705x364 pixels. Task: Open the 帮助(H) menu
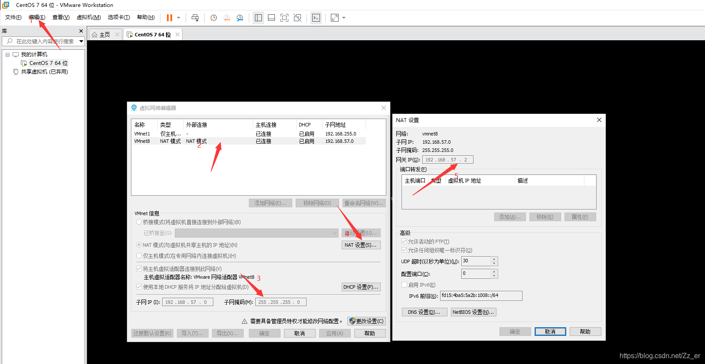coord(146,17)
